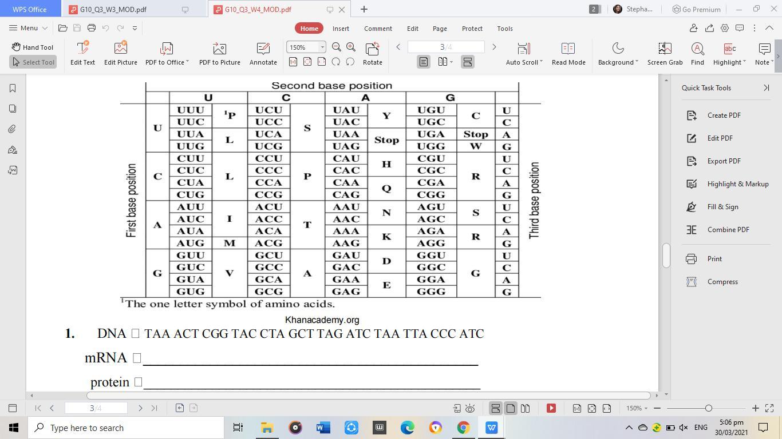The height and width of the screenshot is (439, 782).
Task: Print the document from the quick toolbar
Action: pos(92,28)
